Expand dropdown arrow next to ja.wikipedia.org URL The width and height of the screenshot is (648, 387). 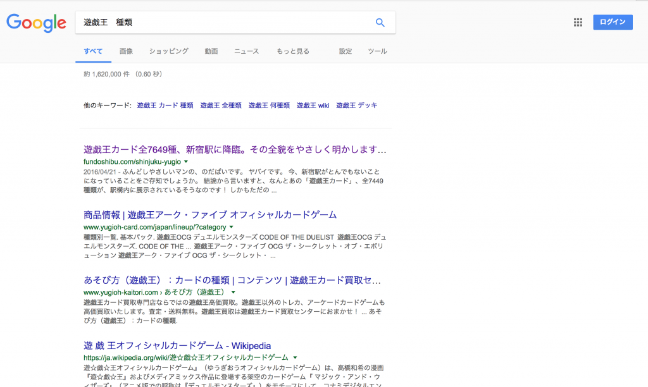pos(295,357)
